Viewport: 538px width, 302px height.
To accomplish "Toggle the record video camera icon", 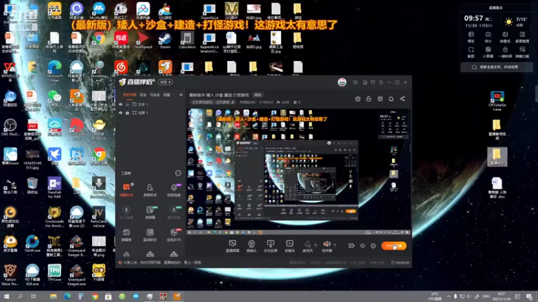I will click(351, 246).
